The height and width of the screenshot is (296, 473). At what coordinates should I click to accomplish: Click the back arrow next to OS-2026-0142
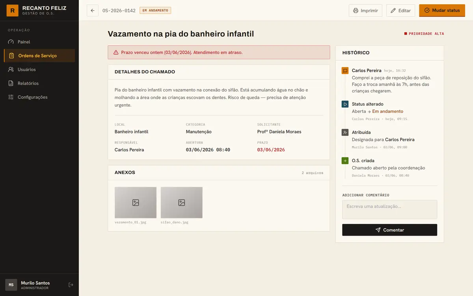[x=93, y=11]
